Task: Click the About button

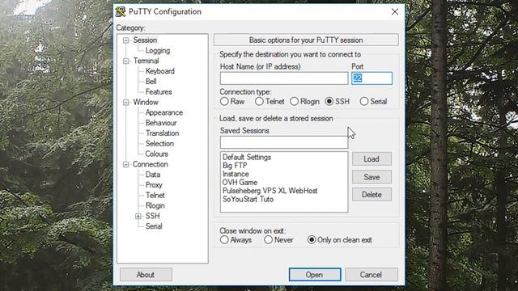Action: click(146, 275)
